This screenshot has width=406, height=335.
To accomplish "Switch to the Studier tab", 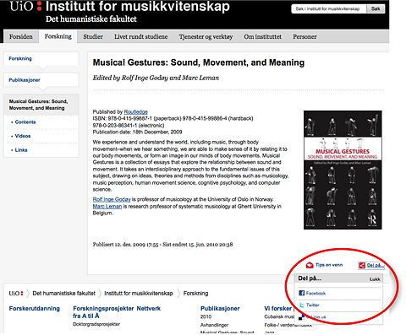I will click(x=93, y=36).
